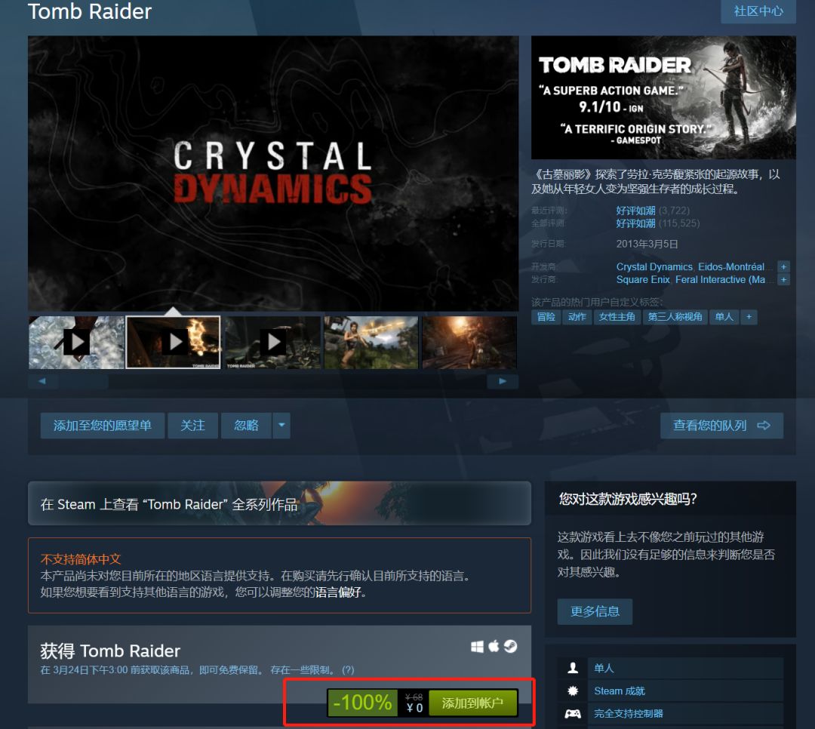The width and height of the screenshot is (815, 729).
Task: Select the fourth gameplay screenshot thumbnail
Action: pyautogui.click(x=371, y=342)
